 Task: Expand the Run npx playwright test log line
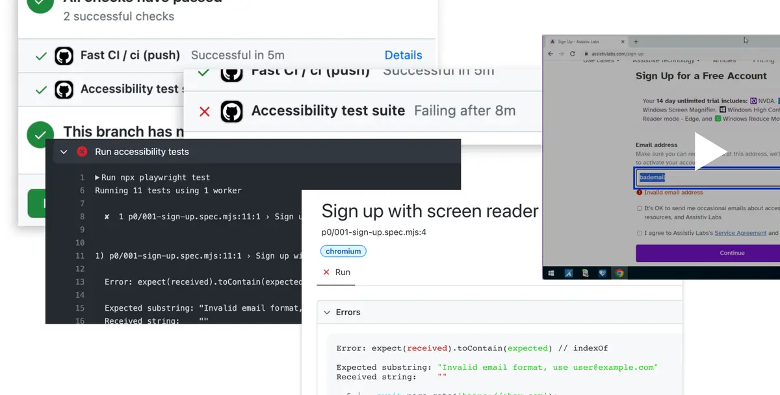(x=97, y=178)
